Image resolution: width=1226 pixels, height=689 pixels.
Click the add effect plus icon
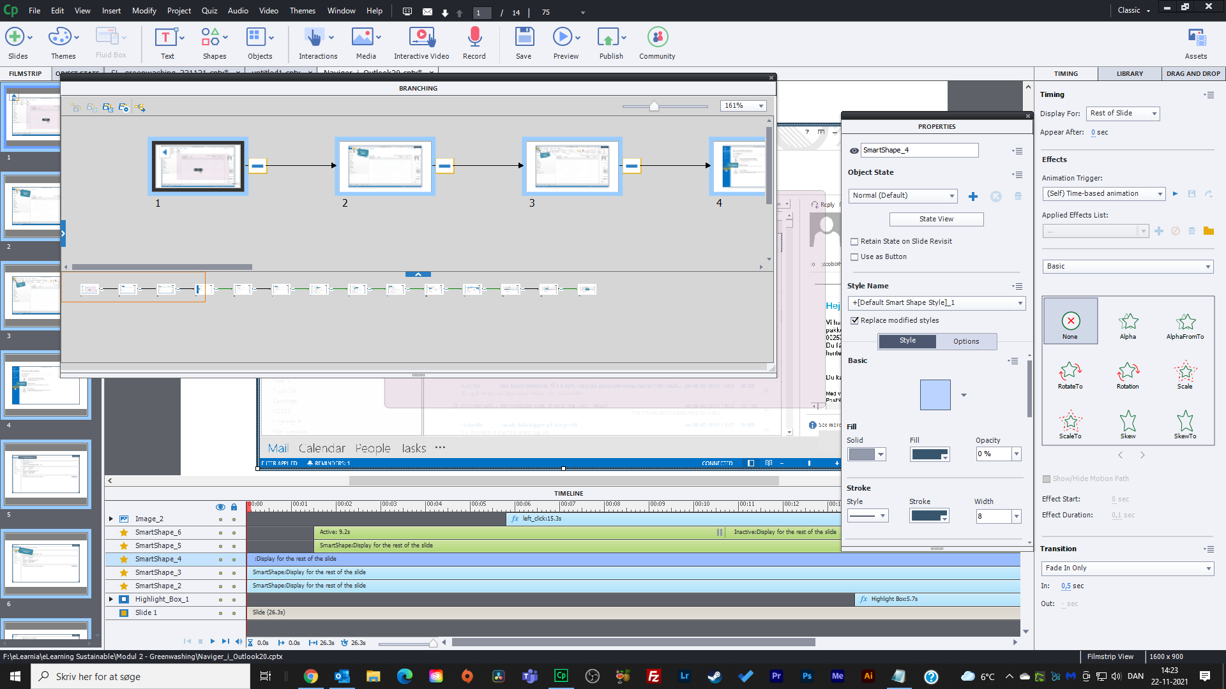pyautogui.click(x=1158, y=231)
